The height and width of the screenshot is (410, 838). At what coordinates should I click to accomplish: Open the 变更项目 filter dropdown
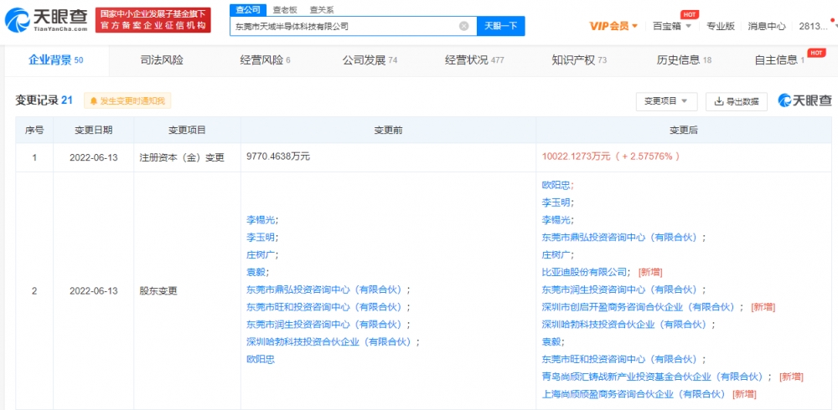click(x=666, y=101)
